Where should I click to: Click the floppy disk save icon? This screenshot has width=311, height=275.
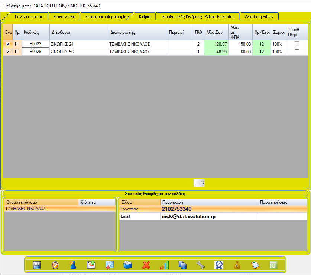[x=37, y=265]
